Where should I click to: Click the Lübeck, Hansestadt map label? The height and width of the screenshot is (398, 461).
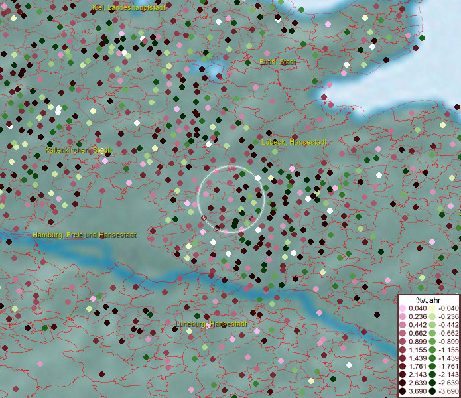click(294, 142)
